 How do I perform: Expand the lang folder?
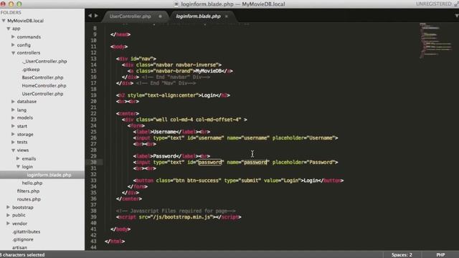click(x=13, y=110)
